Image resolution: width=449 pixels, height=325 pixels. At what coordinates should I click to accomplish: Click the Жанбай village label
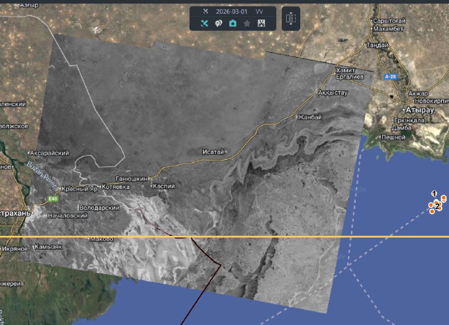[310, 117]
